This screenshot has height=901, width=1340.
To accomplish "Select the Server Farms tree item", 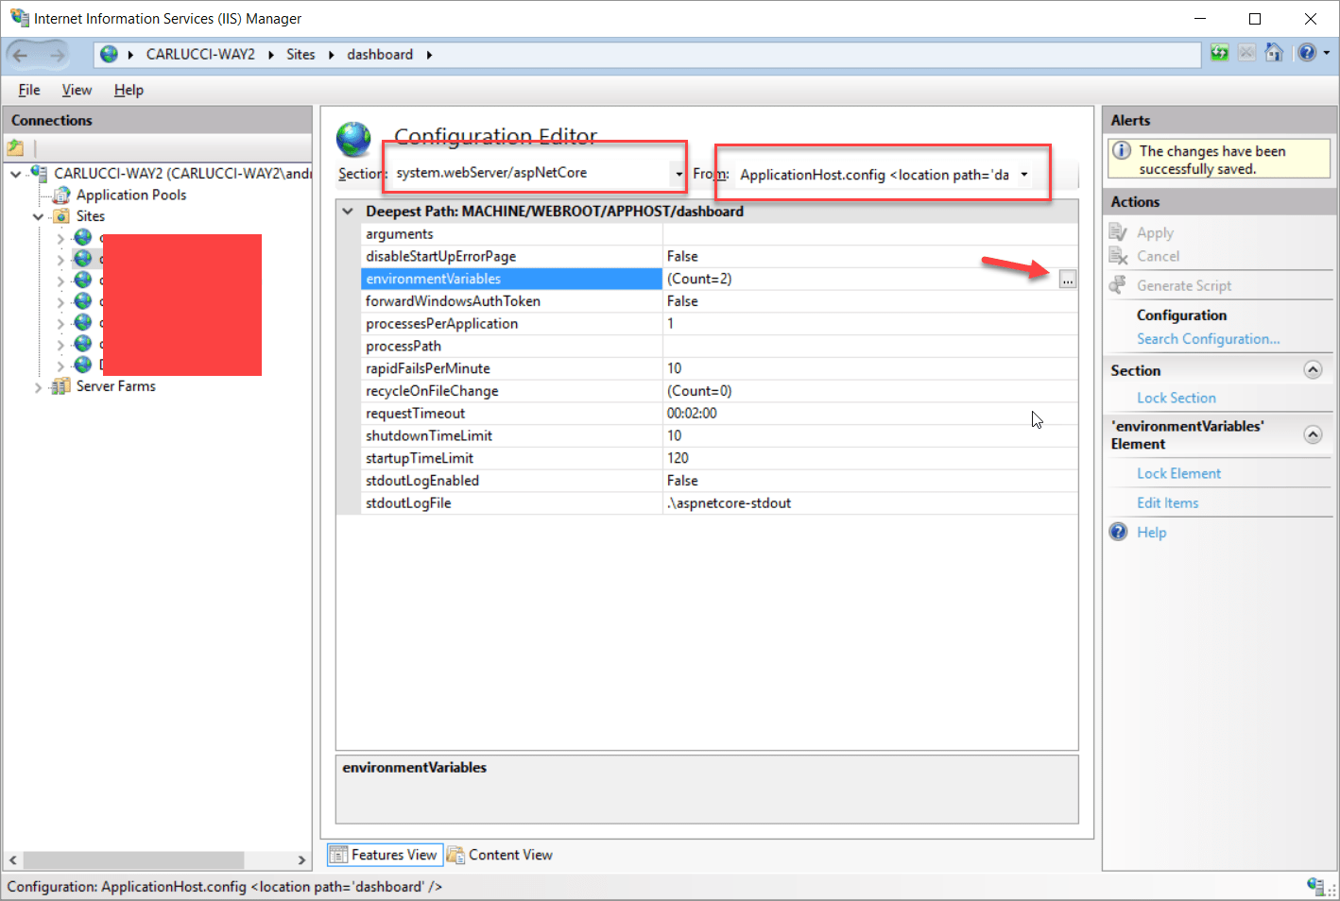I will pyautogui.click(x=115, y=386).
